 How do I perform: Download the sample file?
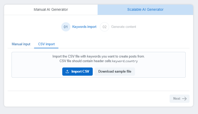(115, 72)
